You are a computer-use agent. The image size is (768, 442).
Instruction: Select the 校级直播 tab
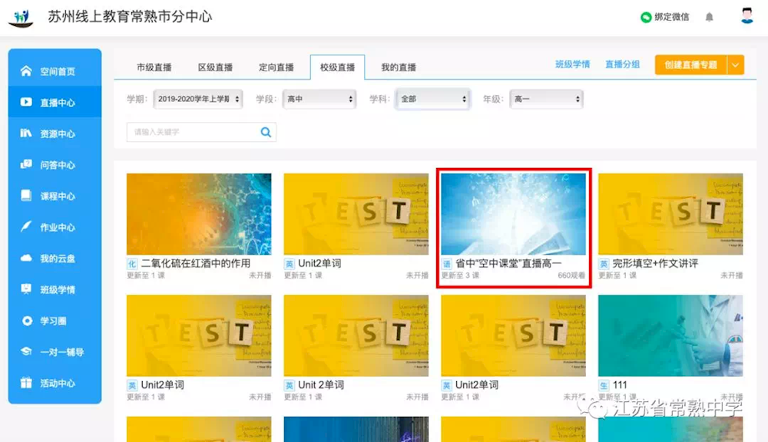pos(337,67)
